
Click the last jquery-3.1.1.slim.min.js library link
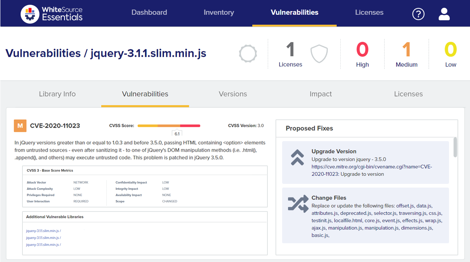[43, 245]
